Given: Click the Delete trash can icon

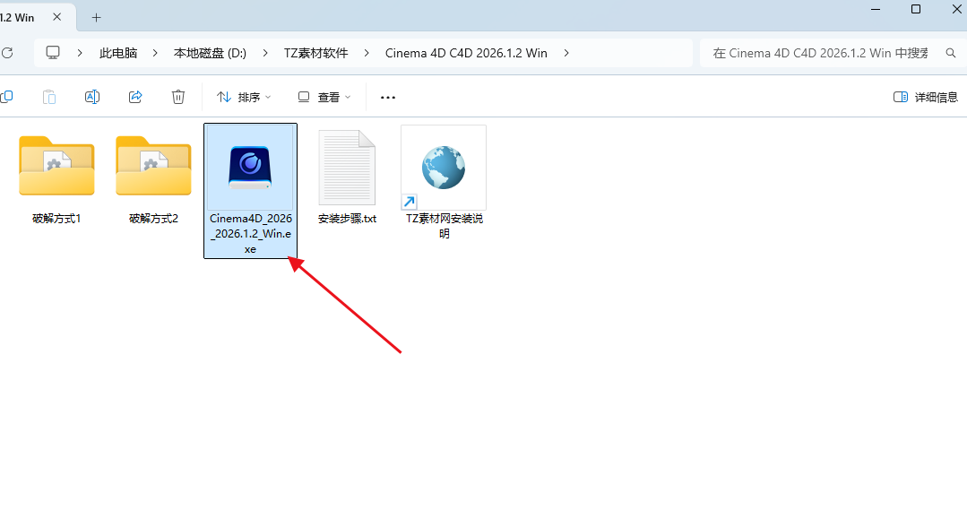Looking at the screenshot, I should [x=178, y=97].
